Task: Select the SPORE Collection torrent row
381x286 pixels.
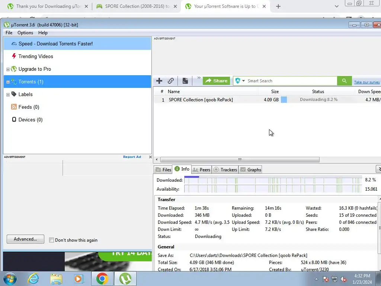Action: pyautogui.click(x=267, y=100)
